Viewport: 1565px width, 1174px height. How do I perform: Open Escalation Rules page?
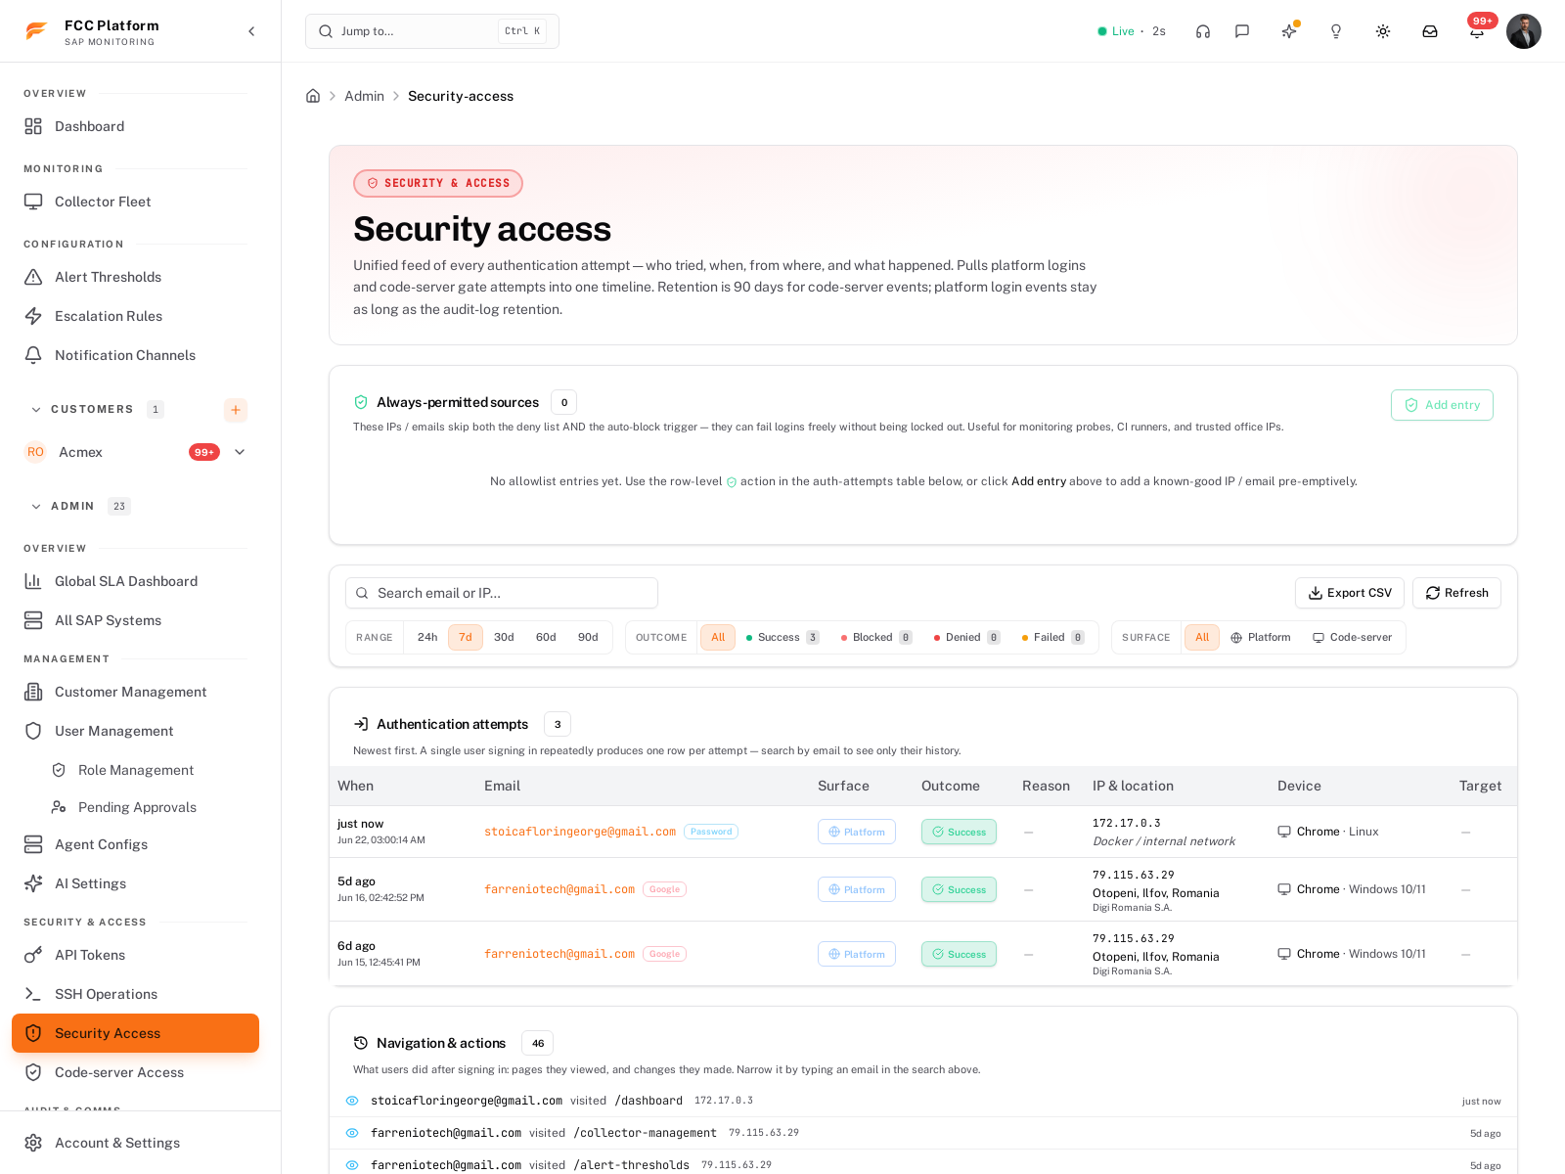pyautogui.click(x=135, y=316)
